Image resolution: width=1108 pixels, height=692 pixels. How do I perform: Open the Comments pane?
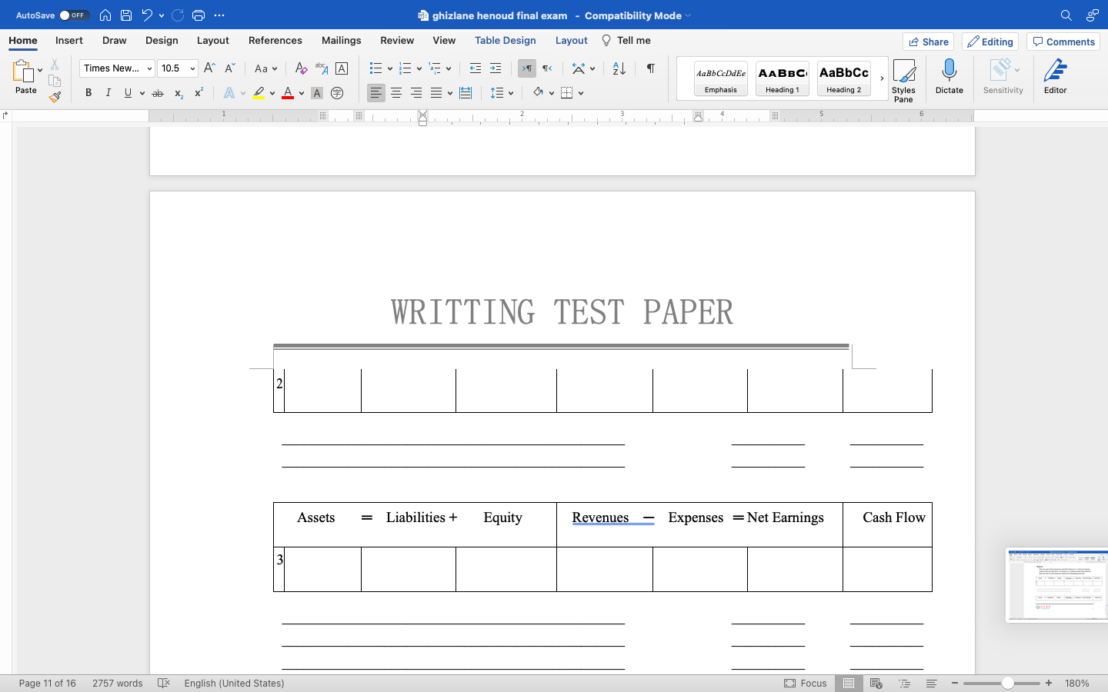[x=1063, y=42]
